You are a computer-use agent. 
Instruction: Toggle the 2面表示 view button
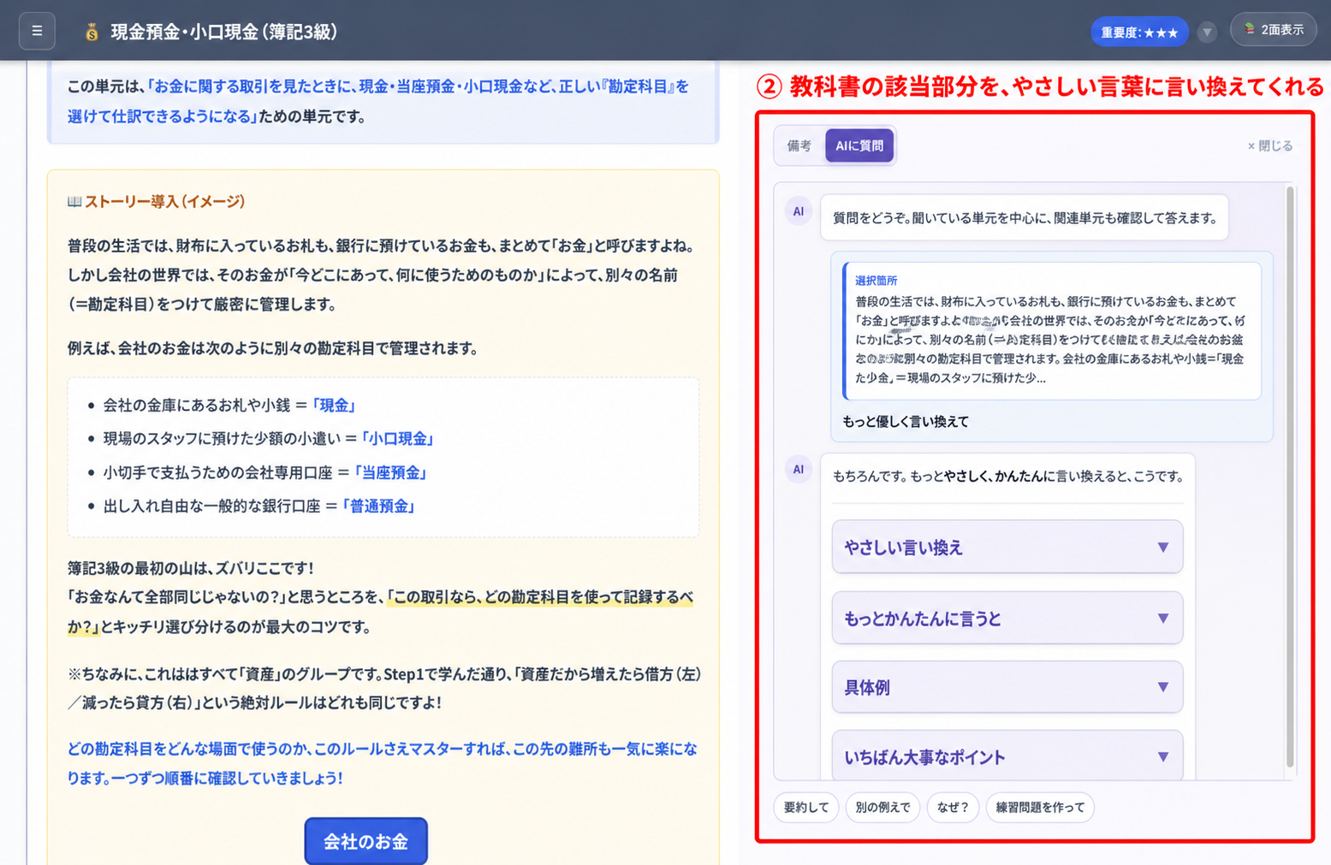click(1273, 30)
